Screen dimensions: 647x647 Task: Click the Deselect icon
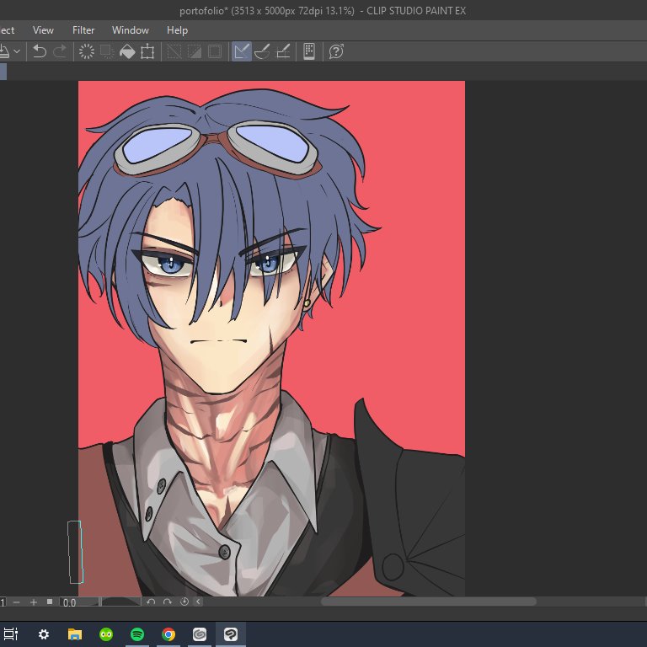point(174,51)
